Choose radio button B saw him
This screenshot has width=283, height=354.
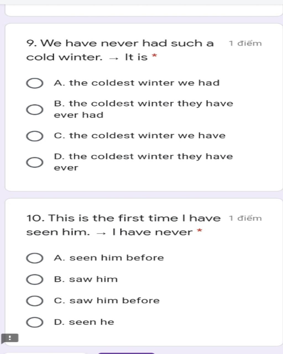tap(35, 279)
